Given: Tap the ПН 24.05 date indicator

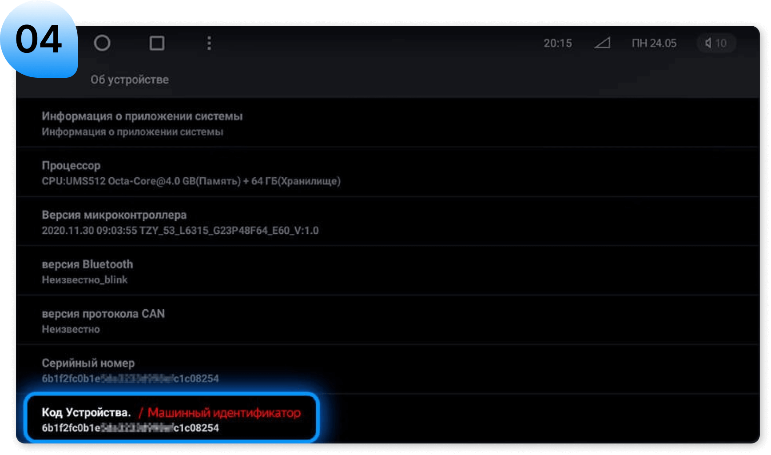Looking at the screenshot, I should [654, 43].
